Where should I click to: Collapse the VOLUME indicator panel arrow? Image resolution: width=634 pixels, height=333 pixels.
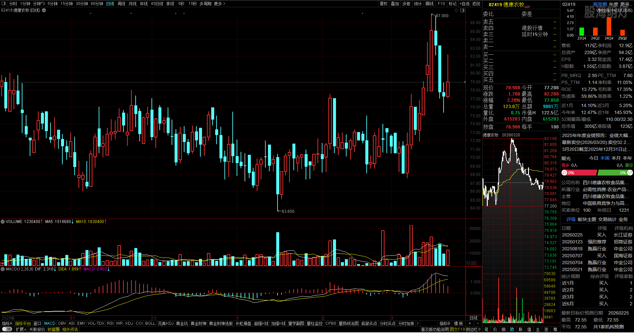pyautogui.click(x=3, y=222)
